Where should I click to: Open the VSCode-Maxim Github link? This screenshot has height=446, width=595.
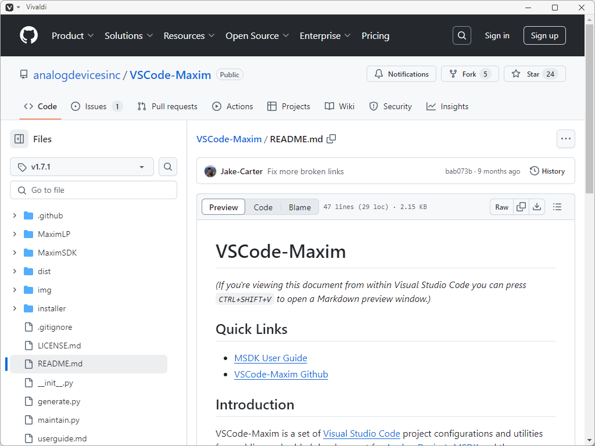[281, 375]
